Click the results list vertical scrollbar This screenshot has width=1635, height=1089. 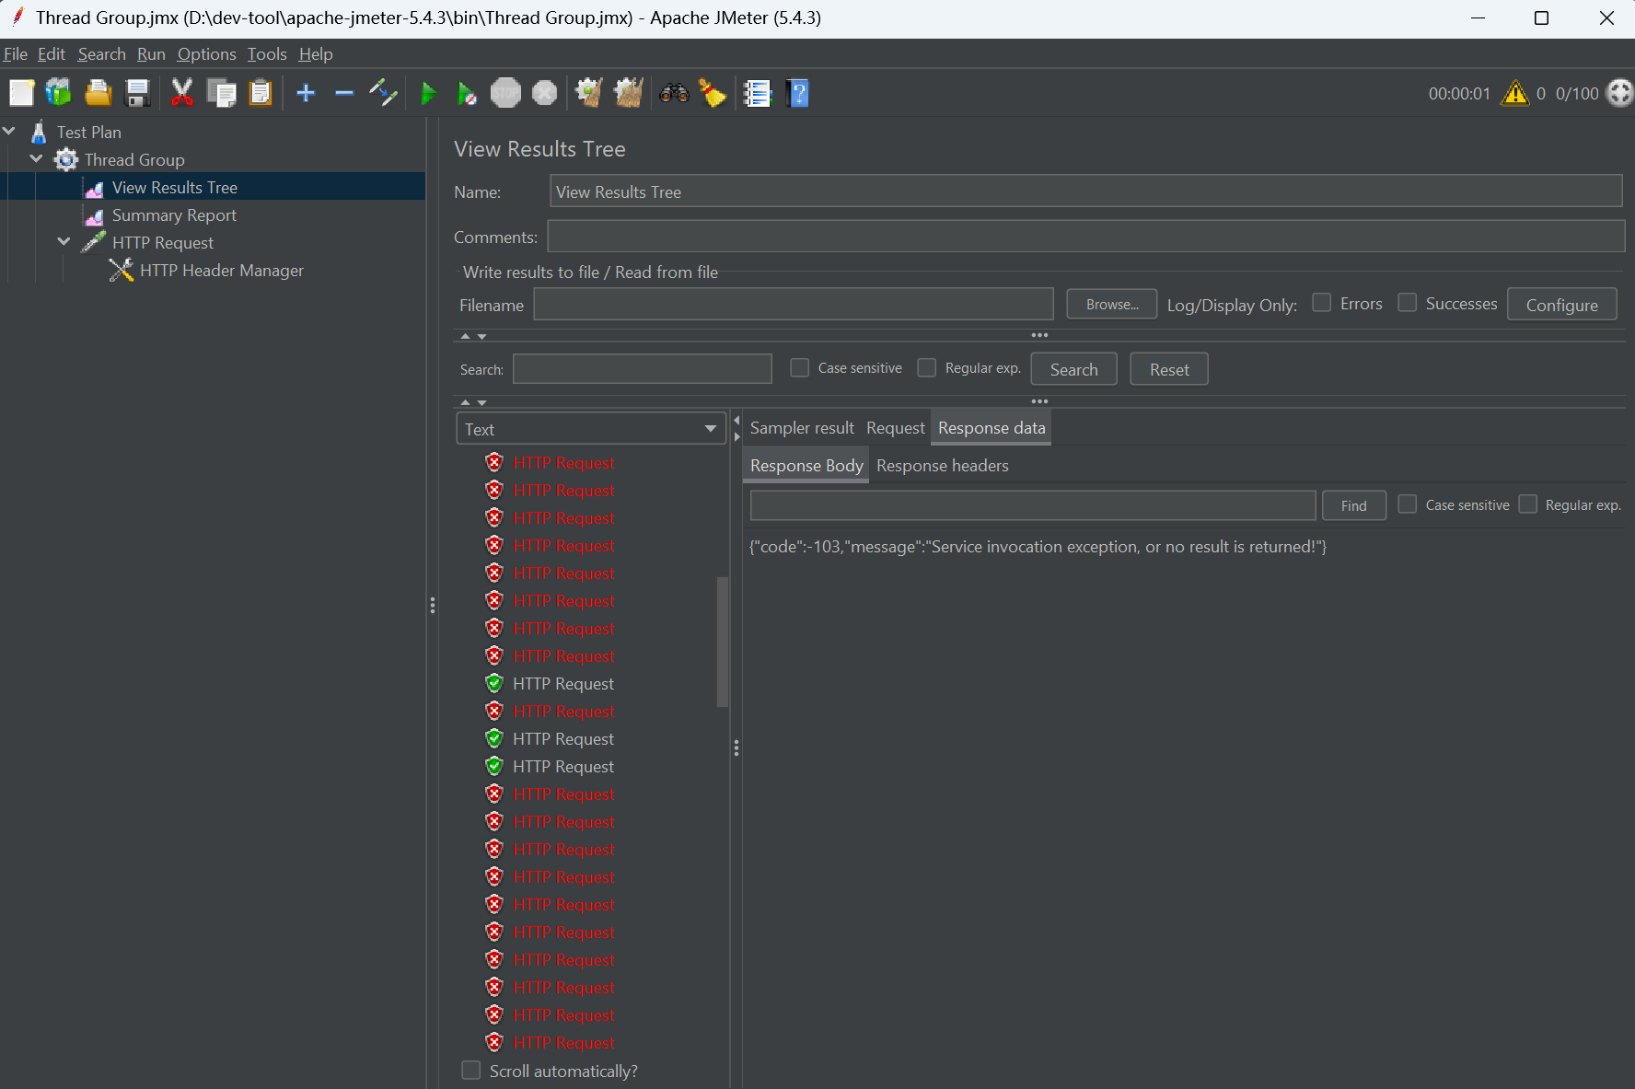coord(722,641)
